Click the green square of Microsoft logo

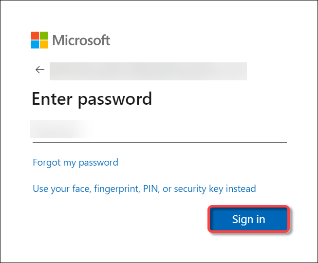(44, 36)
